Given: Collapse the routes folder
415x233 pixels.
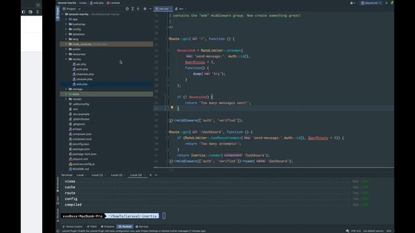Looking at the screenshot, I should 66,59.
